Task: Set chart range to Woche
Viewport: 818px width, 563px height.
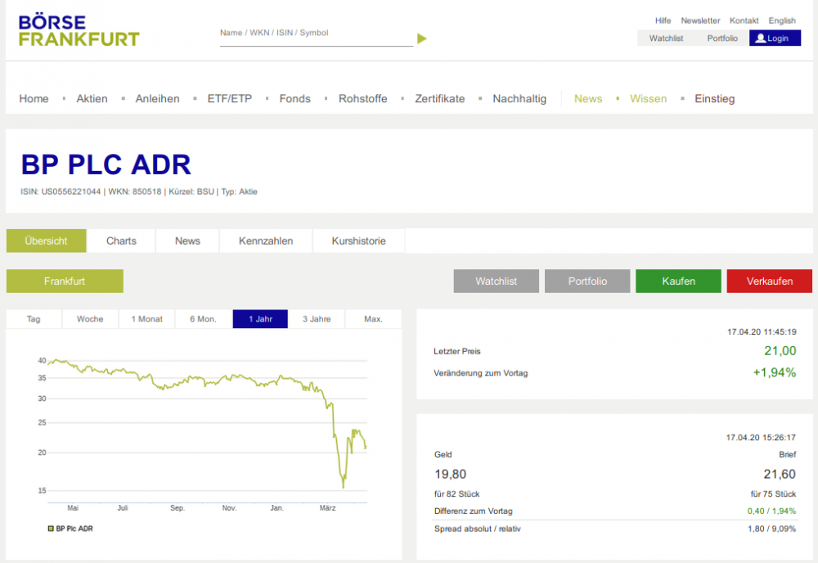Action: click(x=90, y=319)
